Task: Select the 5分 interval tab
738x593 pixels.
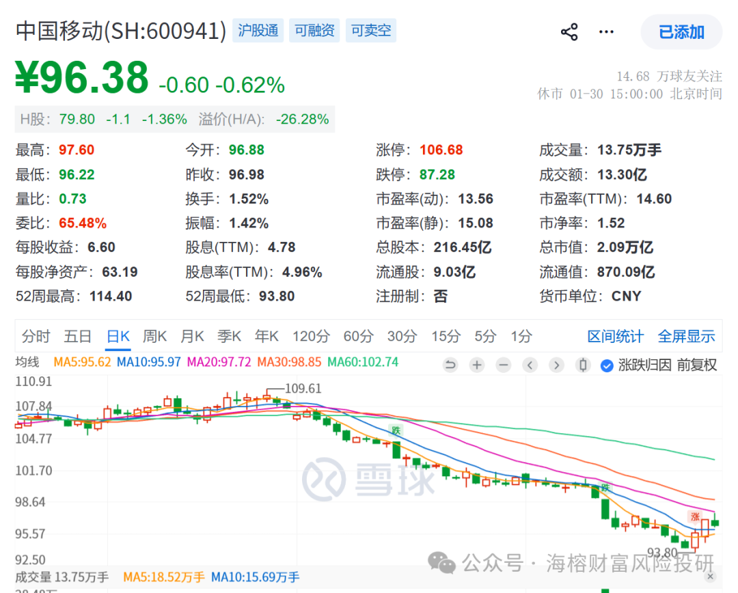Action: pos(486,336)
